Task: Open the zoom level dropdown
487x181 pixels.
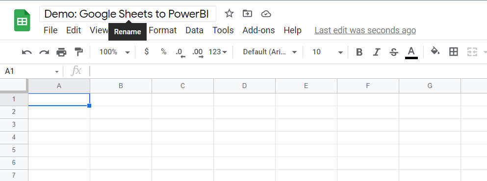Action: point(114,52)
